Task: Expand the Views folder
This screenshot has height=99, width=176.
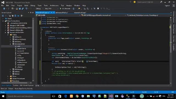Action: coord(8,76)
